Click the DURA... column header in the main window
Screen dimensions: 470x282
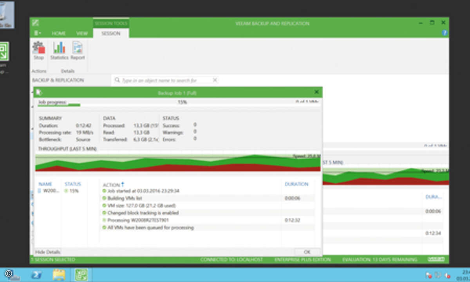click(x=434, y=197)
